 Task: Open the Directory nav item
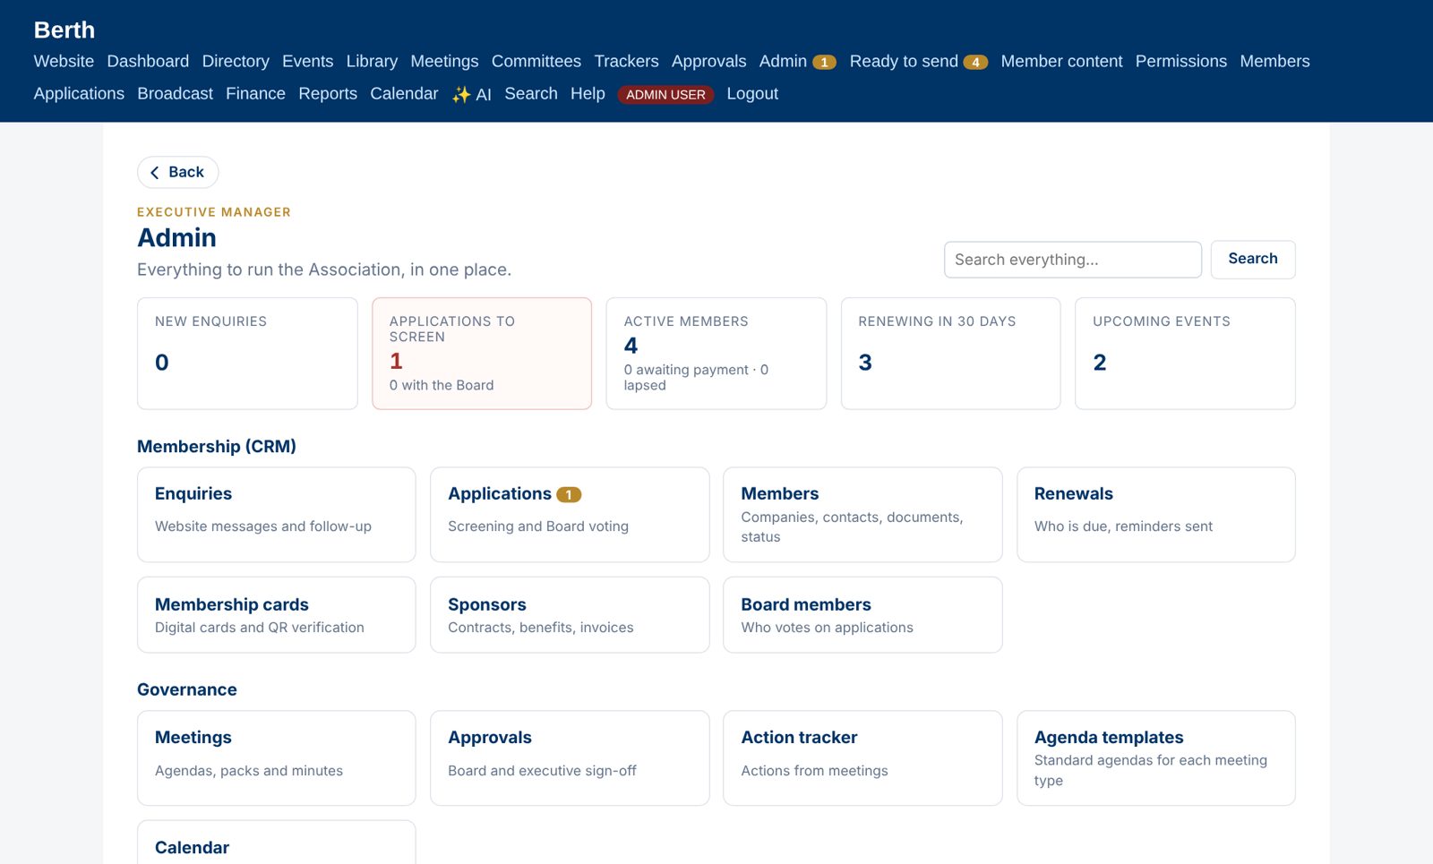click(x=236, y=61)
